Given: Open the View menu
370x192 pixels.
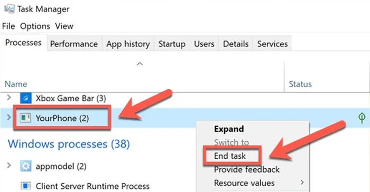Looking at the screenshot, I should pyautogui.click(x=64, y=26).
